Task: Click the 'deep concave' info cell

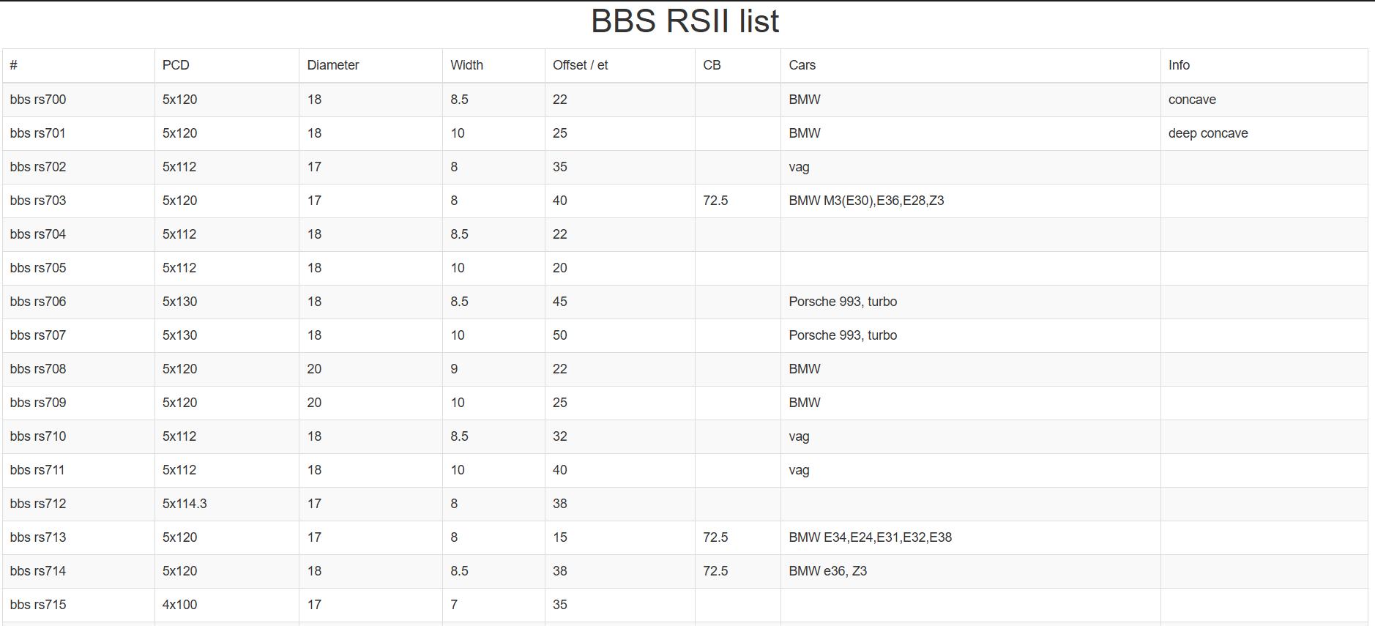Action: [1264, 133]
